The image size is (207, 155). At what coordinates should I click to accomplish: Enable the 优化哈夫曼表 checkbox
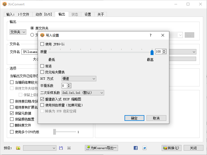tap(42, 72)
